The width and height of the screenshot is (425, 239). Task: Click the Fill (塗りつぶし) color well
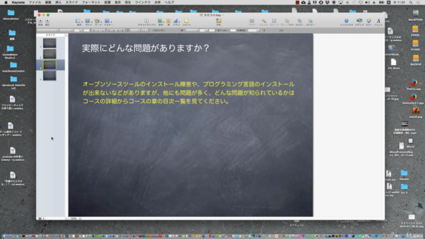click(233, 31)
